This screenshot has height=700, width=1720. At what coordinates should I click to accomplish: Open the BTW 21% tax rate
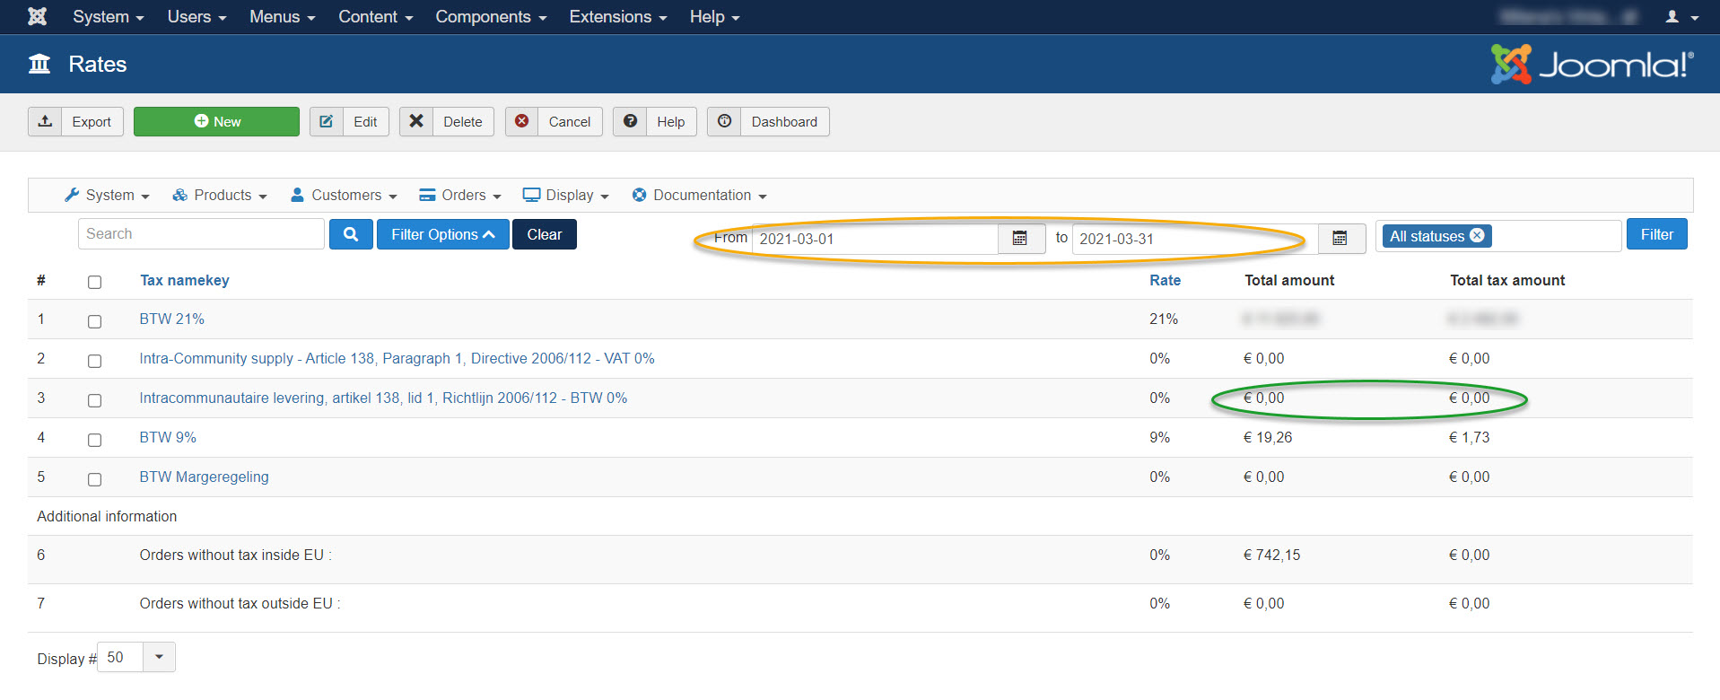pos(172,319)
